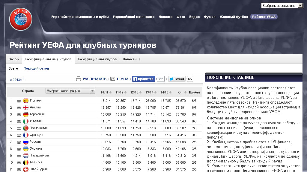Click the Twitter Tweet button
The width and height of the screenshot is (307, 172).
point(177,79)
